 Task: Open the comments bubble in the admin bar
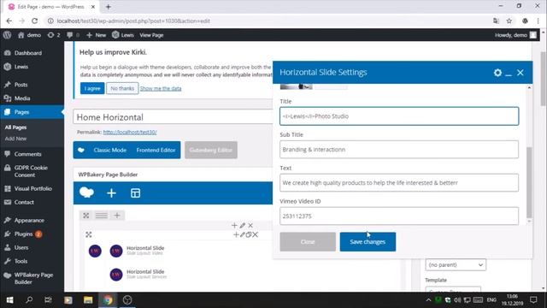click(x=73, y=35)
